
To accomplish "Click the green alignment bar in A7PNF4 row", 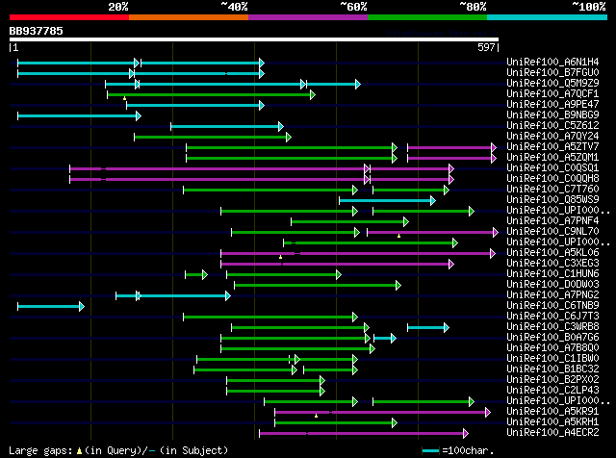I will 350,222.
